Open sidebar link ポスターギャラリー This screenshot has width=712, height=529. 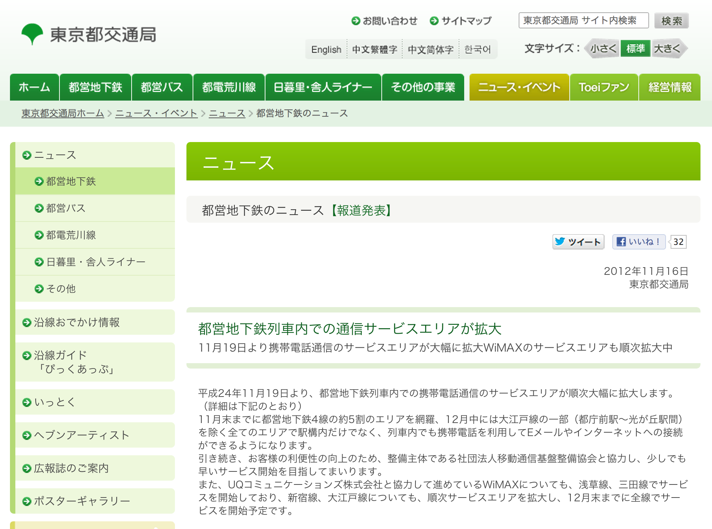coord(95,501)
